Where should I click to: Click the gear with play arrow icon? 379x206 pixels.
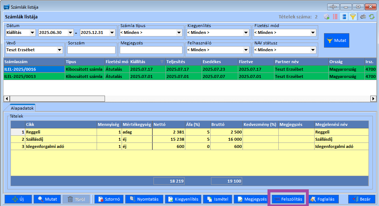point(327,17)
